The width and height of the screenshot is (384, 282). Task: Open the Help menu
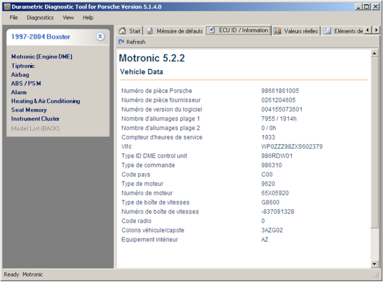(88, 18)
